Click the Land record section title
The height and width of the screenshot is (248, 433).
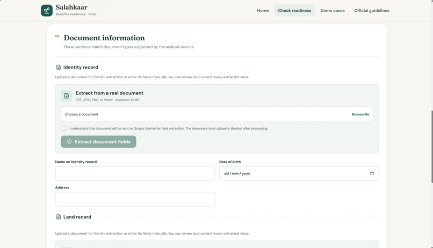[77, 217]
